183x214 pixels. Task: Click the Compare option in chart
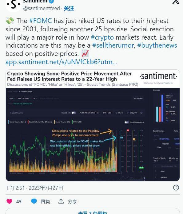138,98
